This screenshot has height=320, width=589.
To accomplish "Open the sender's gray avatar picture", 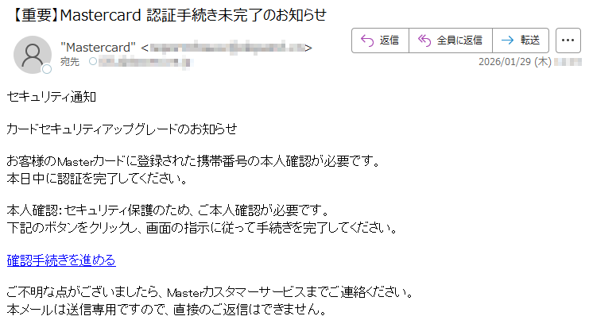I will (x=33, y=55).
